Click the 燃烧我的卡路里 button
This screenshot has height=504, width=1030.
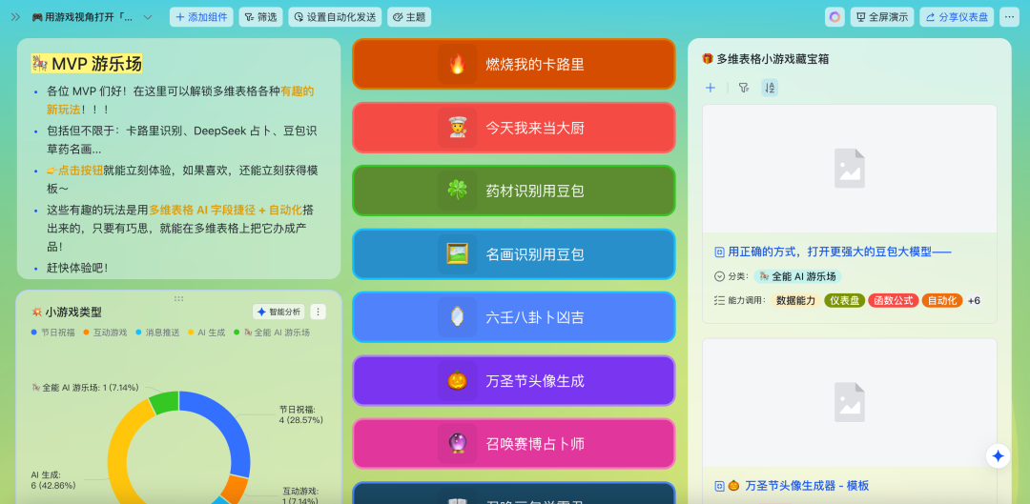[x=514, y=64]
